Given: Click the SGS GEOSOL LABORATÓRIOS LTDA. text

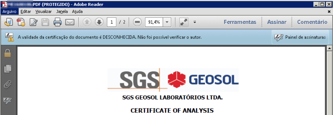Looking at the screenshot, I should (x=172, y=97).
